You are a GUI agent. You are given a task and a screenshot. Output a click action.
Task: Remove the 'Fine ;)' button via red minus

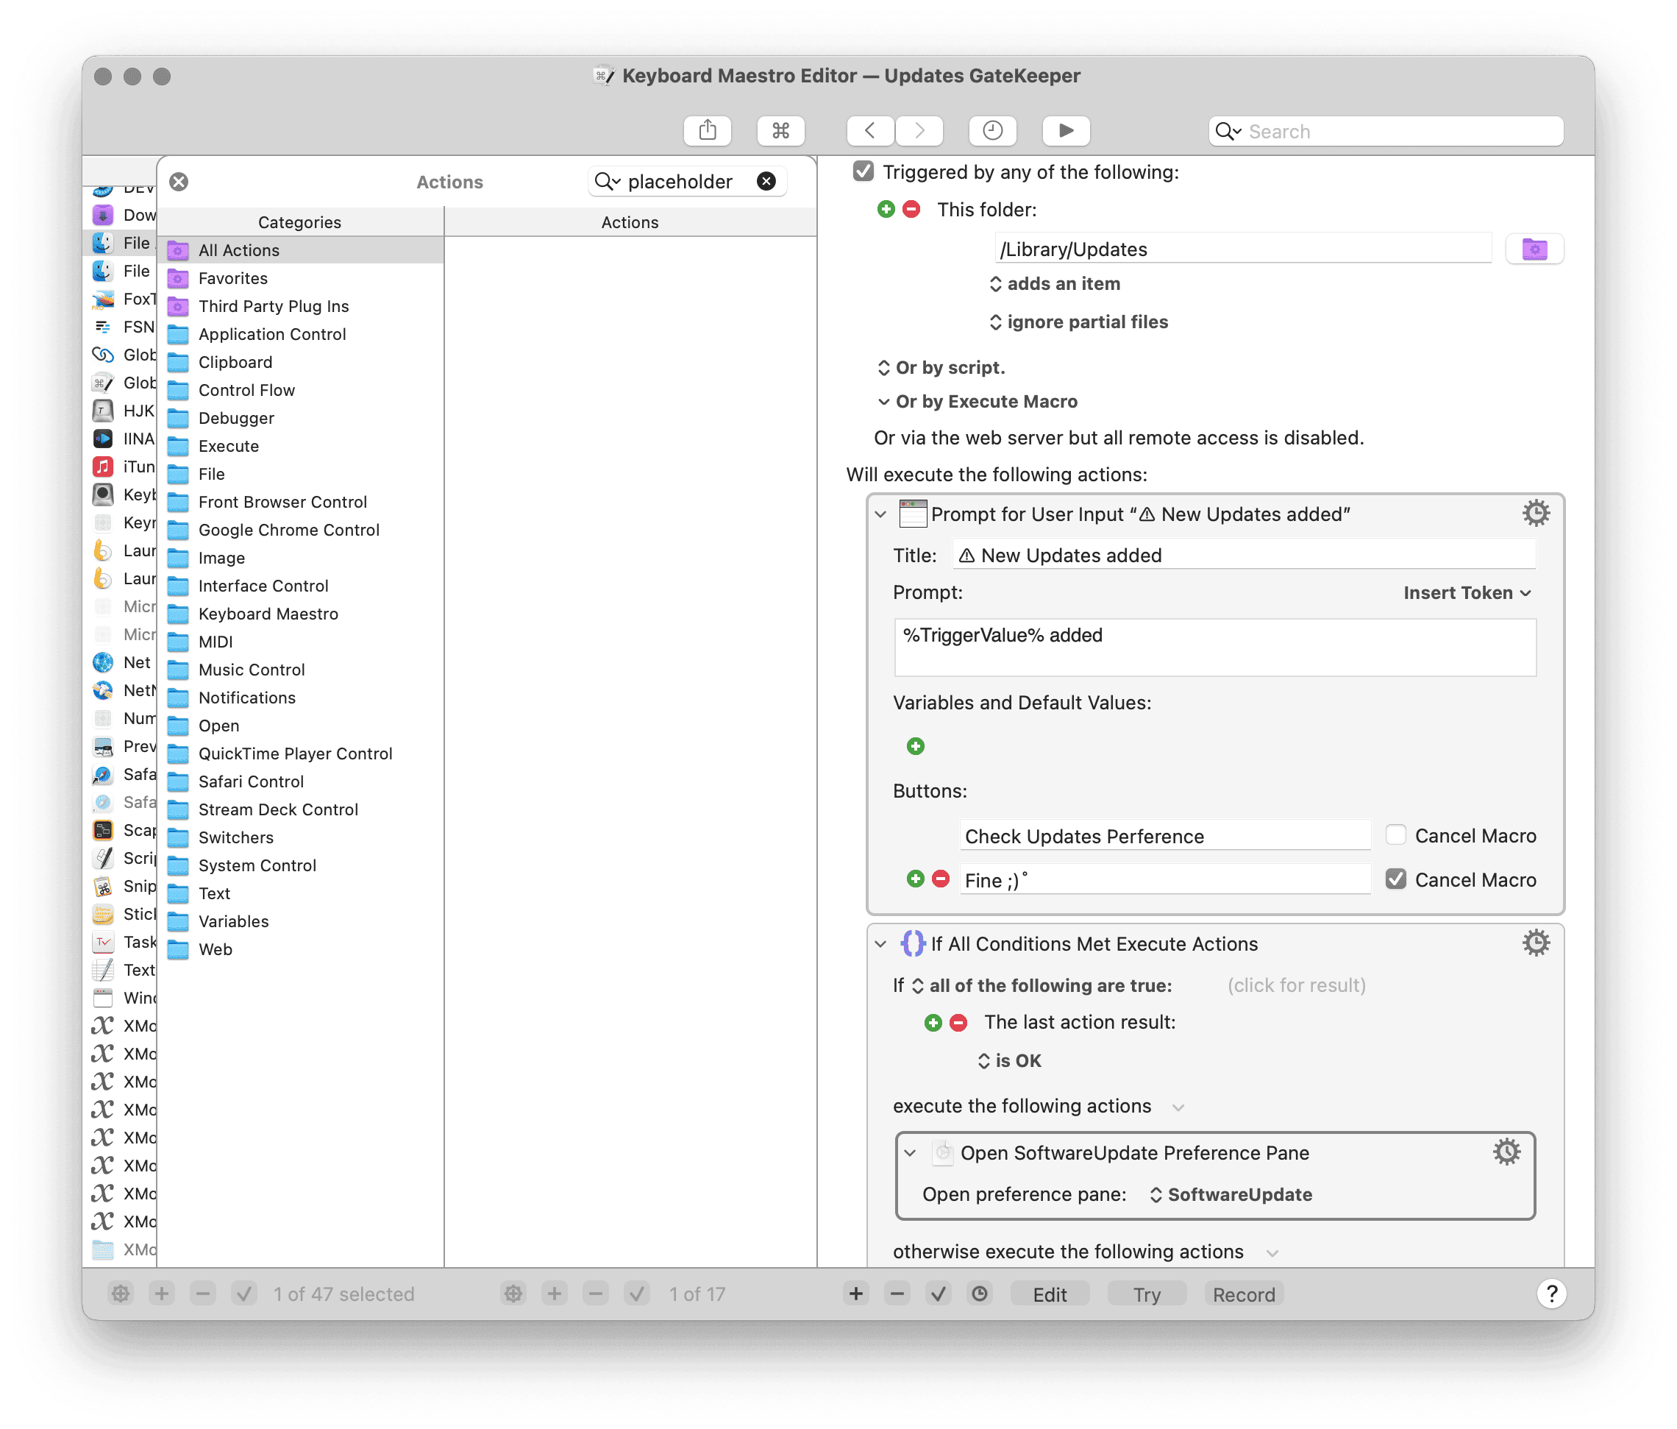point(941,879)
